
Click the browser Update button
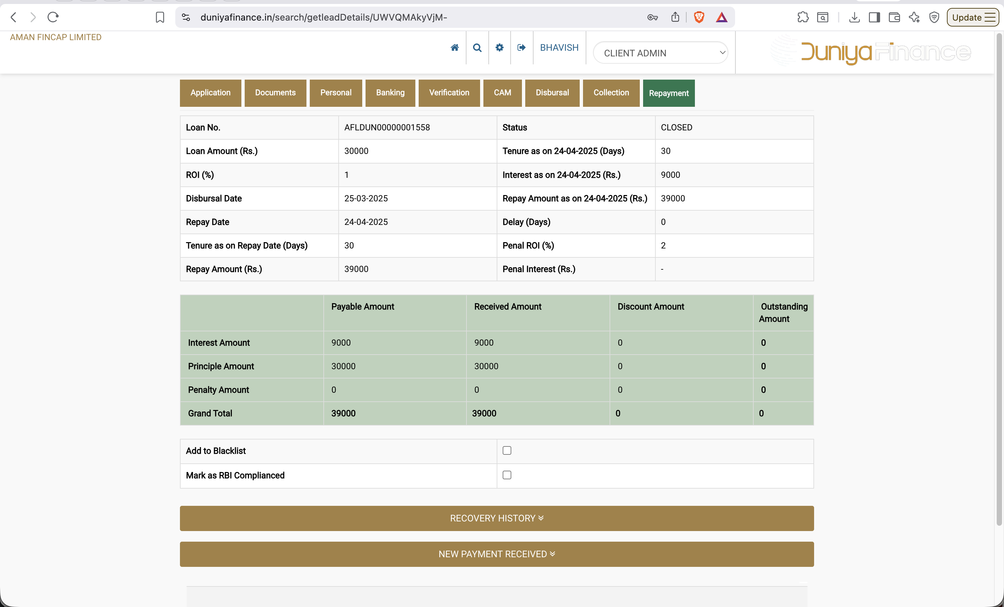pos(973,17)
